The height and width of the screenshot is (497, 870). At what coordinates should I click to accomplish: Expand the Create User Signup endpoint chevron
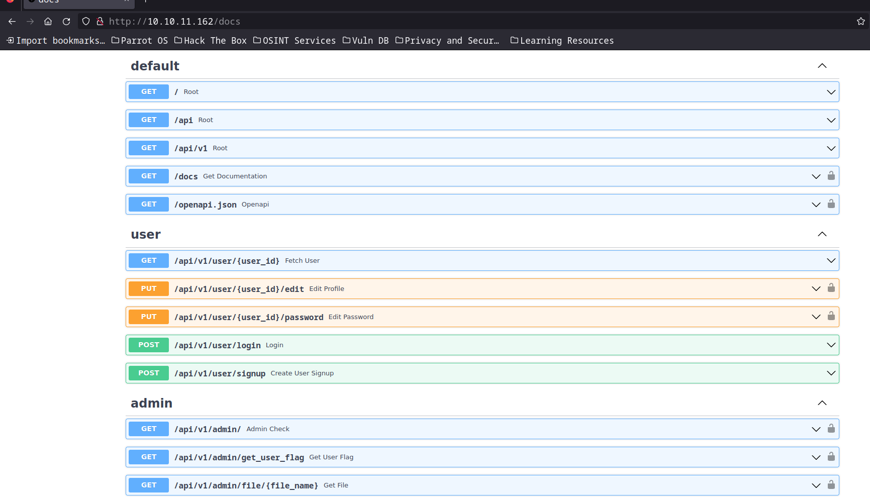click(x=831, y=373)
